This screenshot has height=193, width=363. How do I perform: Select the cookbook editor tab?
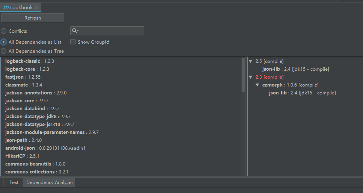(x=21, y=8)
